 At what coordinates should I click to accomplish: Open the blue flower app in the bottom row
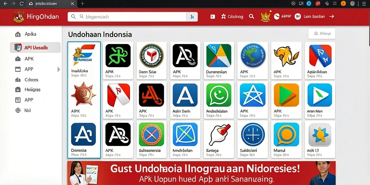pyautogui.click(x=320, y=139)
